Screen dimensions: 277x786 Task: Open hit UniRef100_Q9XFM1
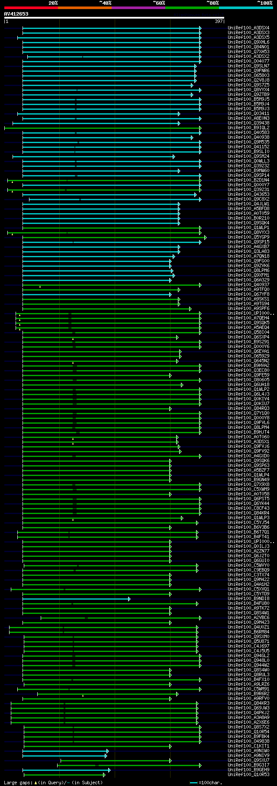pyautogui.click(x=248, y=275)
